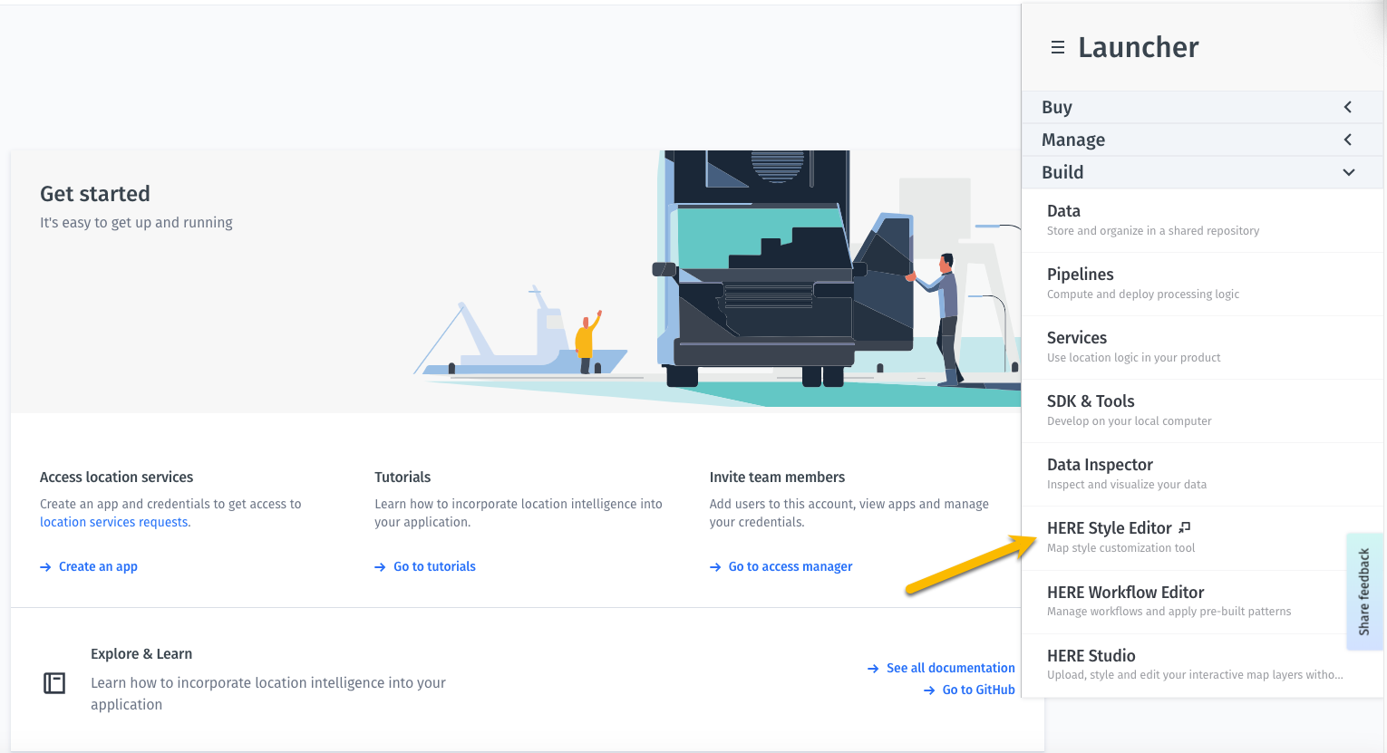
Task: Open the Pipelines menu item
Action: click(x=1202, y=284)
